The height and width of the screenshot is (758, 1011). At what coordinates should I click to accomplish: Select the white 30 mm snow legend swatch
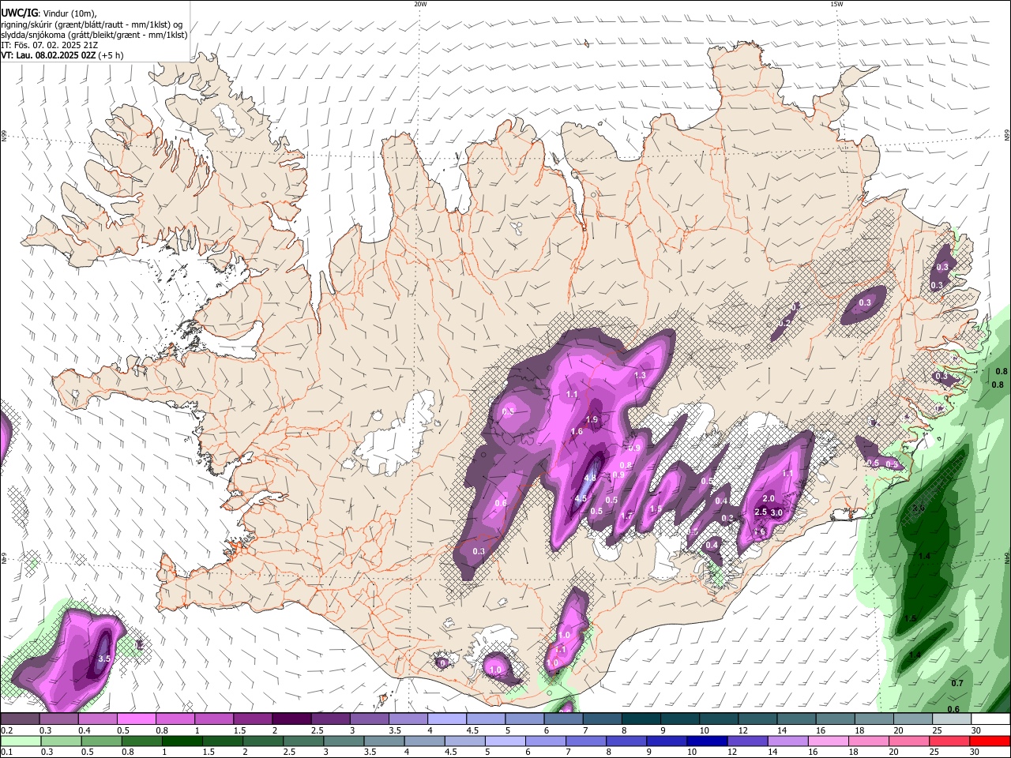click(x=989, y=719)
